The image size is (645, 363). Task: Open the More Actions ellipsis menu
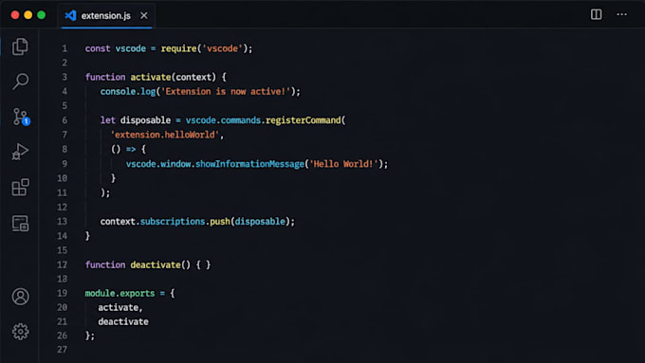(x=621, y=14)
